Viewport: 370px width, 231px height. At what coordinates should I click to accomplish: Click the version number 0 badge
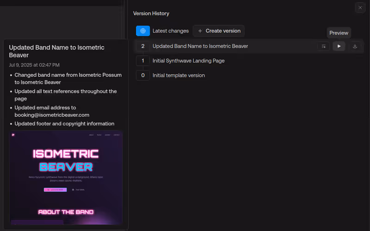point(143,75)
